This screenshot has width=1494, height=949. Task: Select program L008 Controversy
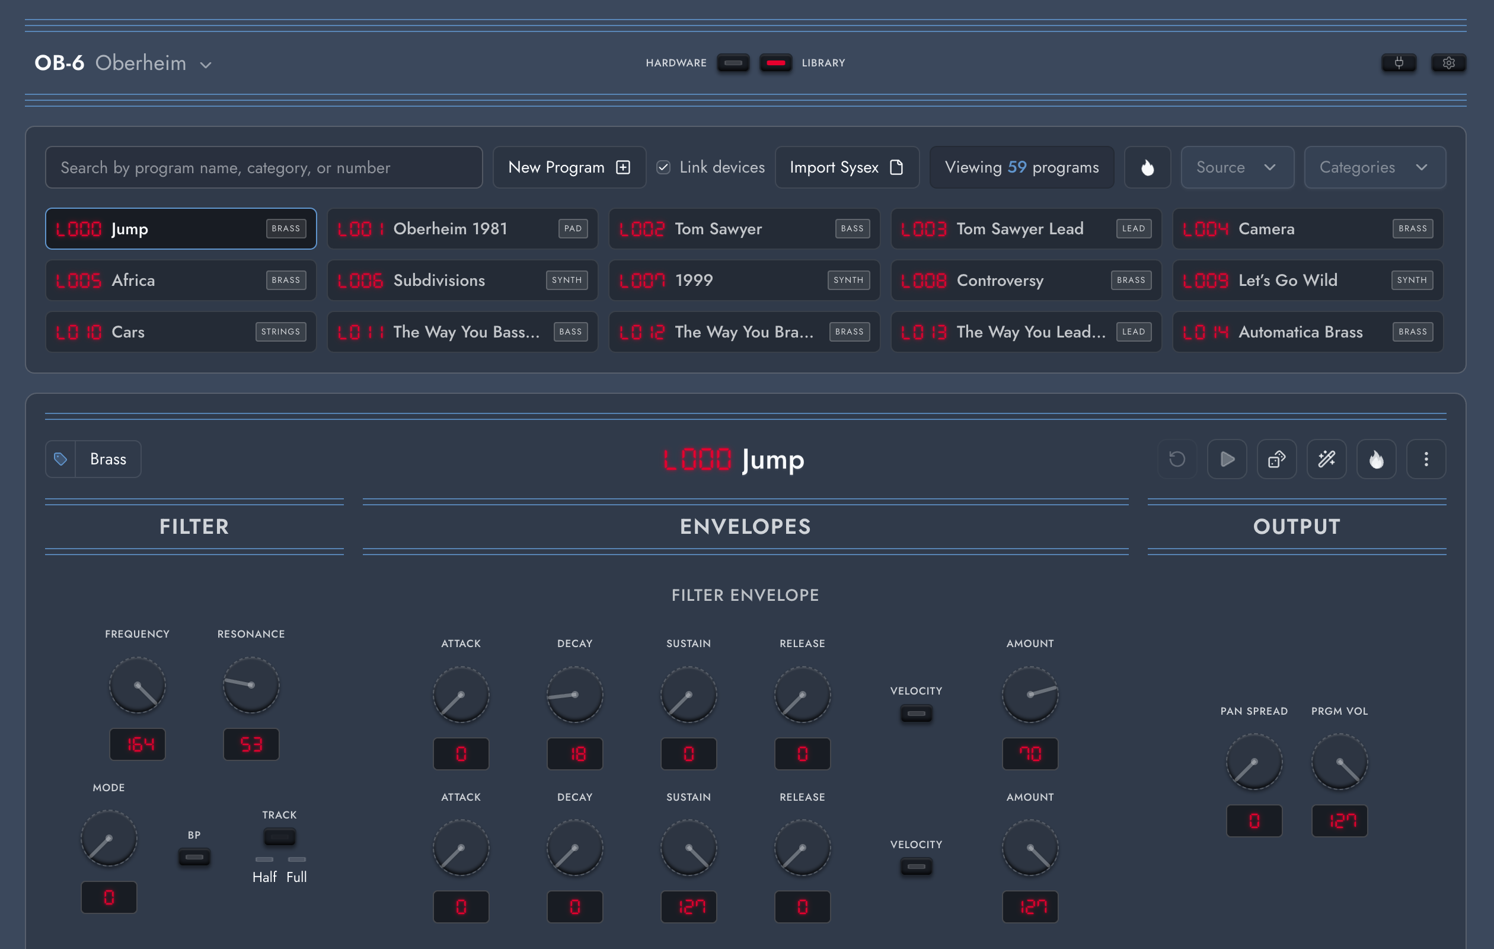pos(1026,280)
